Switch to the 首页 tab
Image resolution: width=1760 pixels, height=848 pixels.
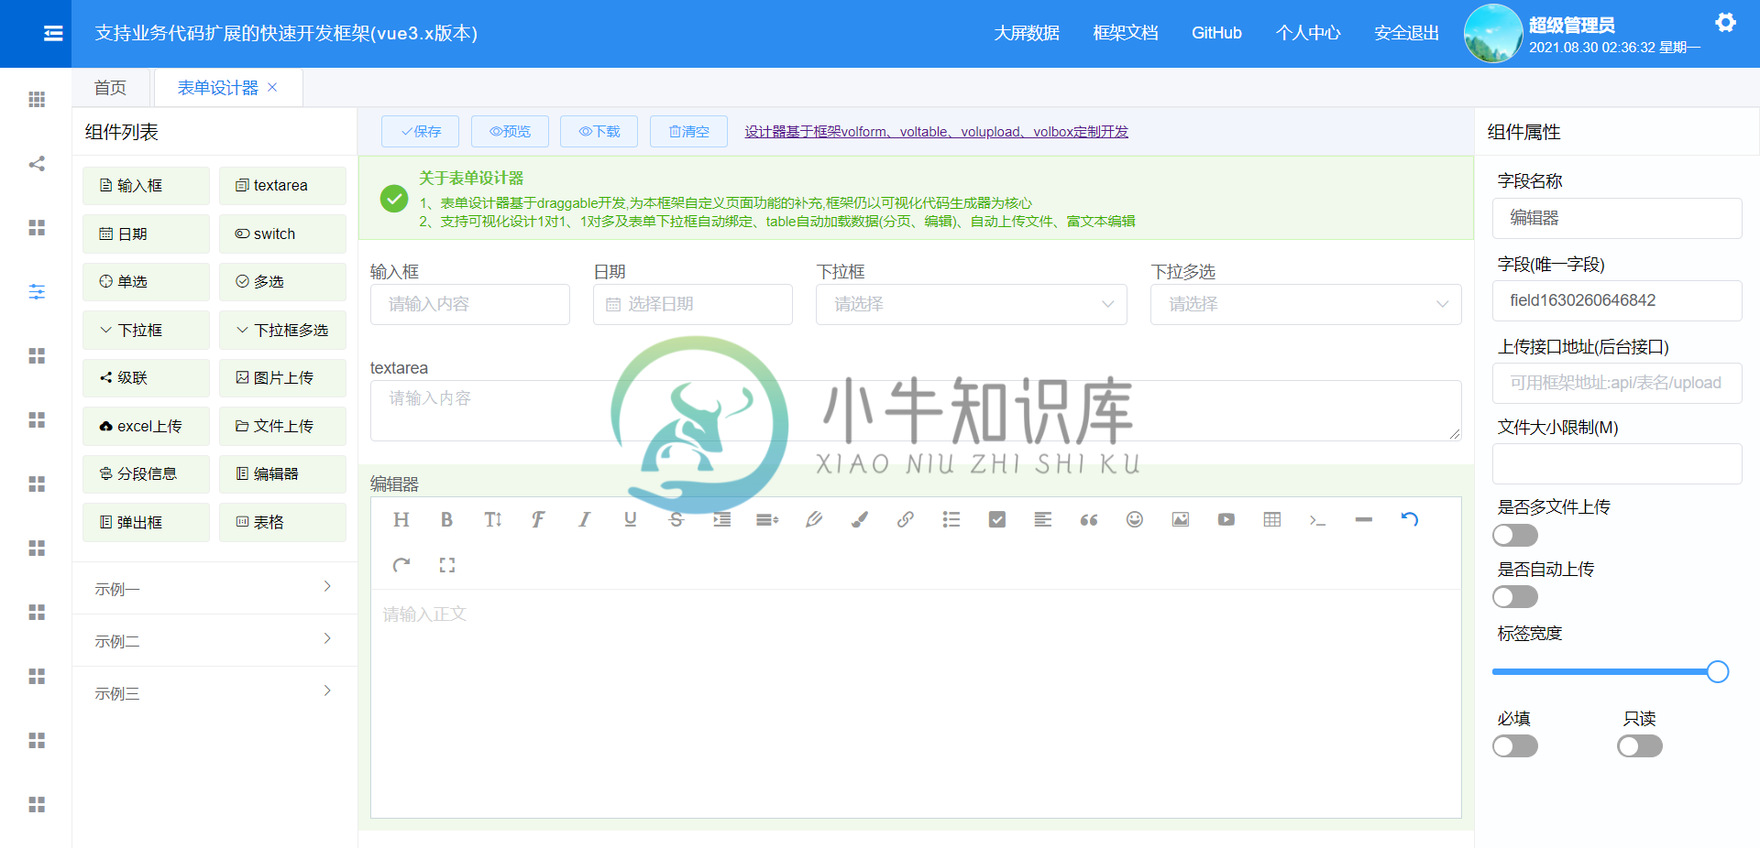pyautogui.click(x=111, y=88)
